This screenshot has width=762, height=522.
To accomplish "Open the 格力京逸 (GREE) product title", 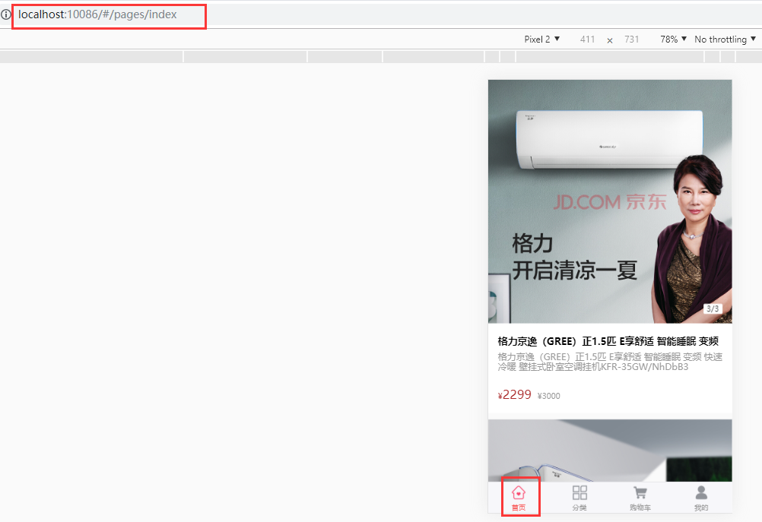I will click(x=608, y=341).
